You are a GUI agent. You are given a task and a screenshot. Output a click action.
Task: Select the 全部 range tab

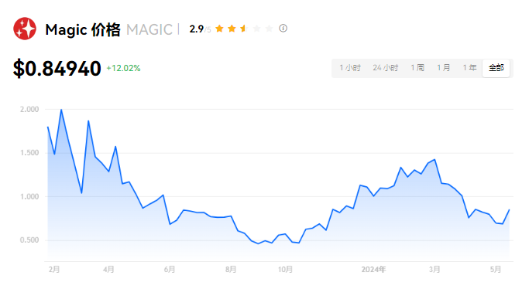click(496, 68)
